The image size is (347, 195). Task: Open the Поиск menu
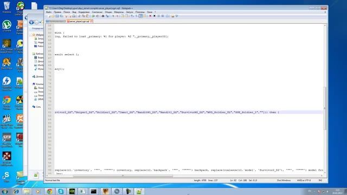(67, 12)
